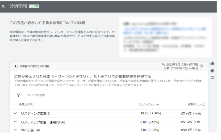Click the 検索カテゴリ column header
221x140 pixels.
coord(26,104)
